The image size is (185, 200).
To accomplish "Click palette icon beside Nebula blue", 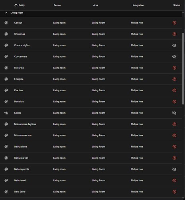I will 6,147.
